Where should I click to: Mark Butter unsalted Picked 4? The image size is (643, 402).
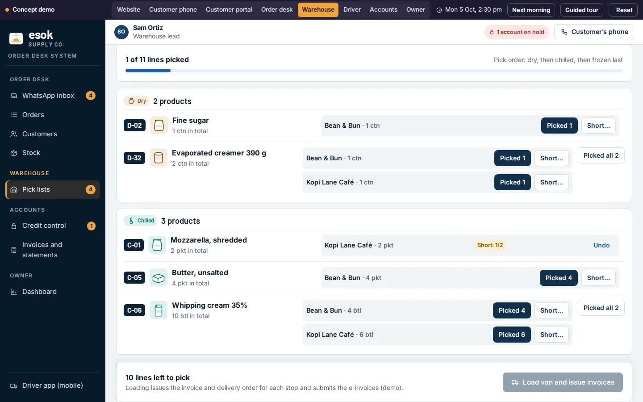(x=559, y=278)
